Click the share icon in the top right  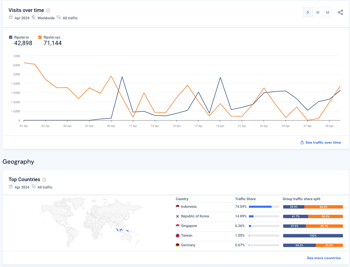[x=340, y=12]
